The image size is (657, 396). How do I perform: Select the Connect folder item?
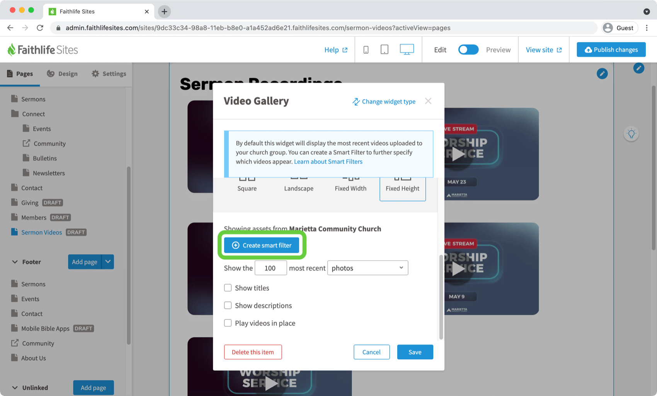click(x=28, y=114)
